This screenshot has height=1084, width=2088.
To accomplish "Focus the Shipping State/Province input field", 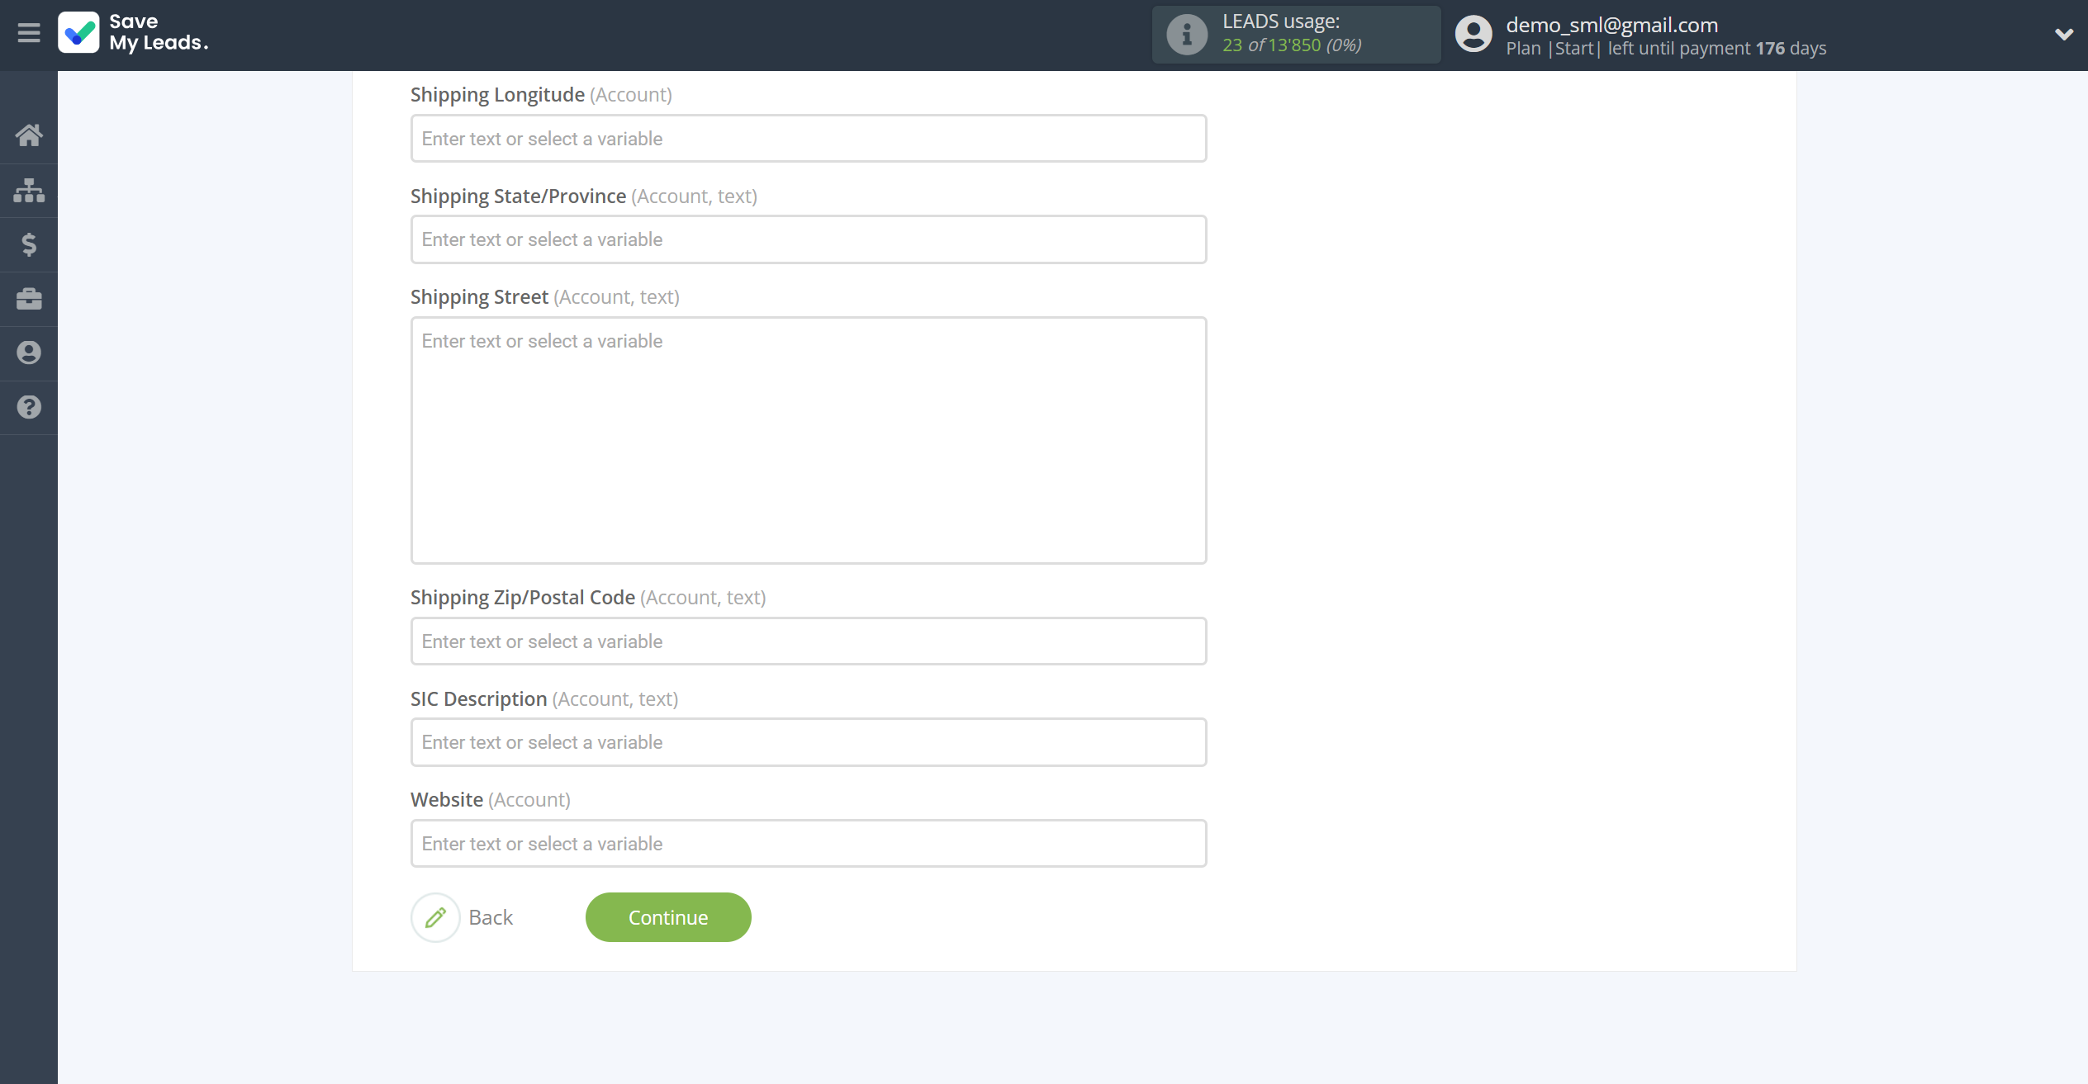I will [809, 239].
